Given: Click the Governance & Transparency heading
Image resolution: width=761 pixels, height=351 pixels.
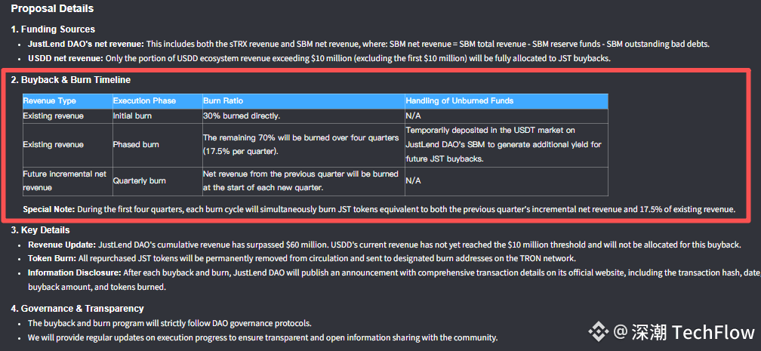Looking at the screenshot, I should point(77,309).
